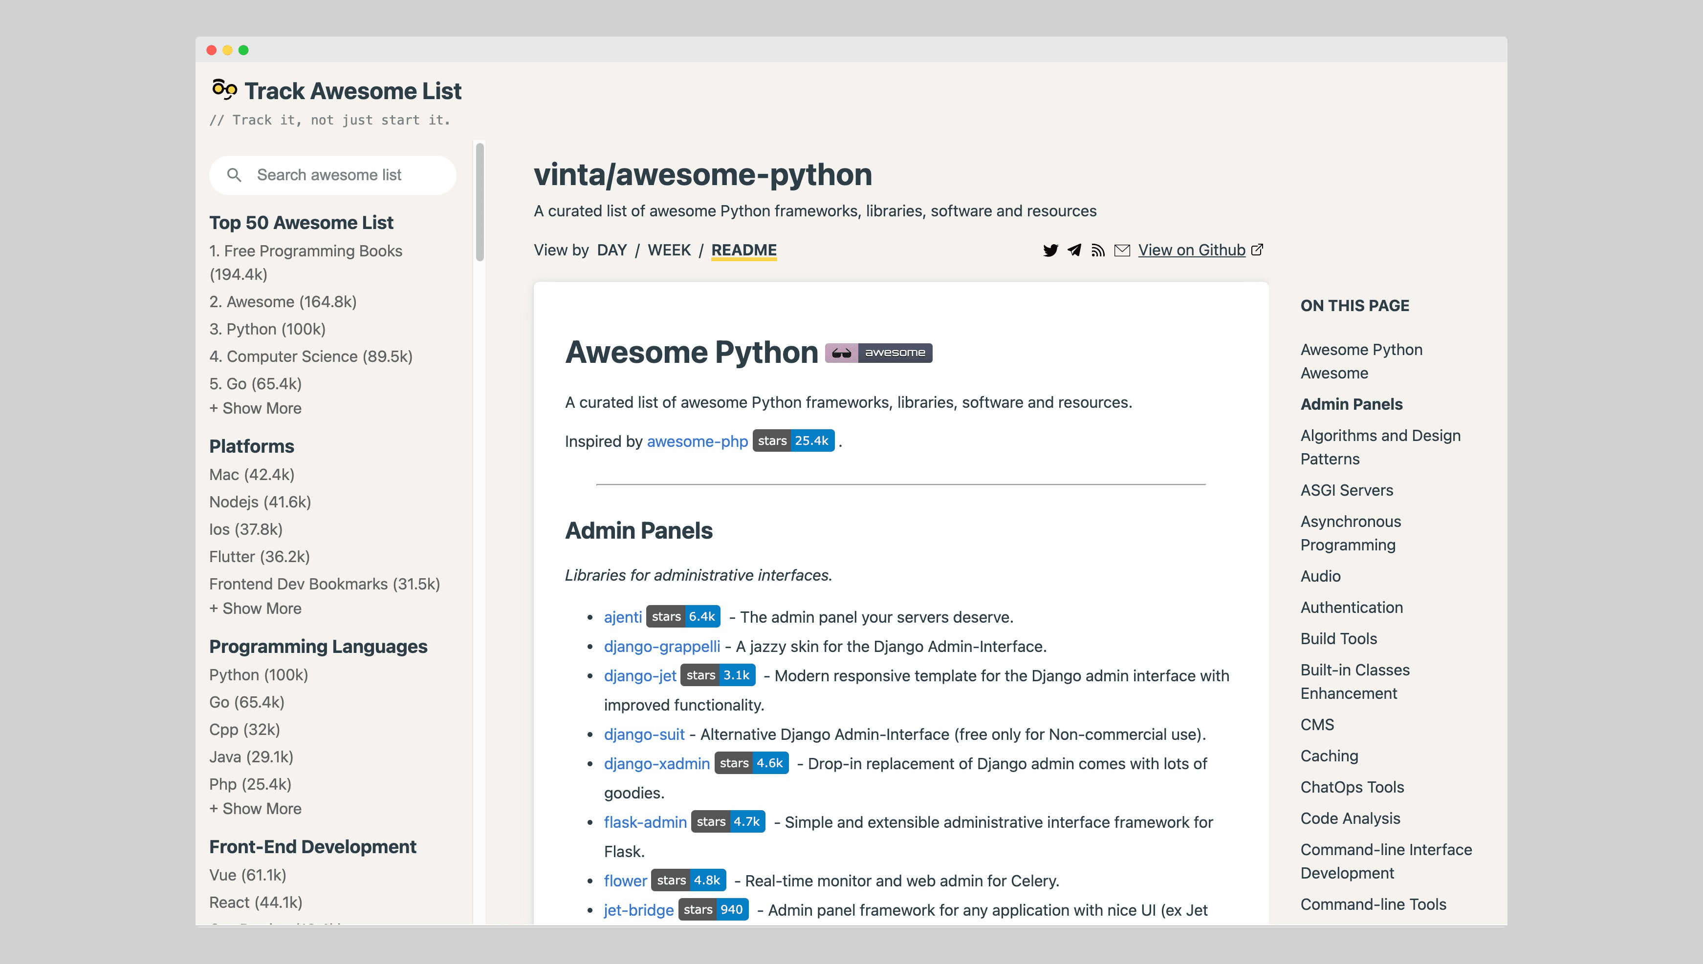Open React (44.1k) front-end list
This screenshot has width=1703, height=964.
(256, 902)
